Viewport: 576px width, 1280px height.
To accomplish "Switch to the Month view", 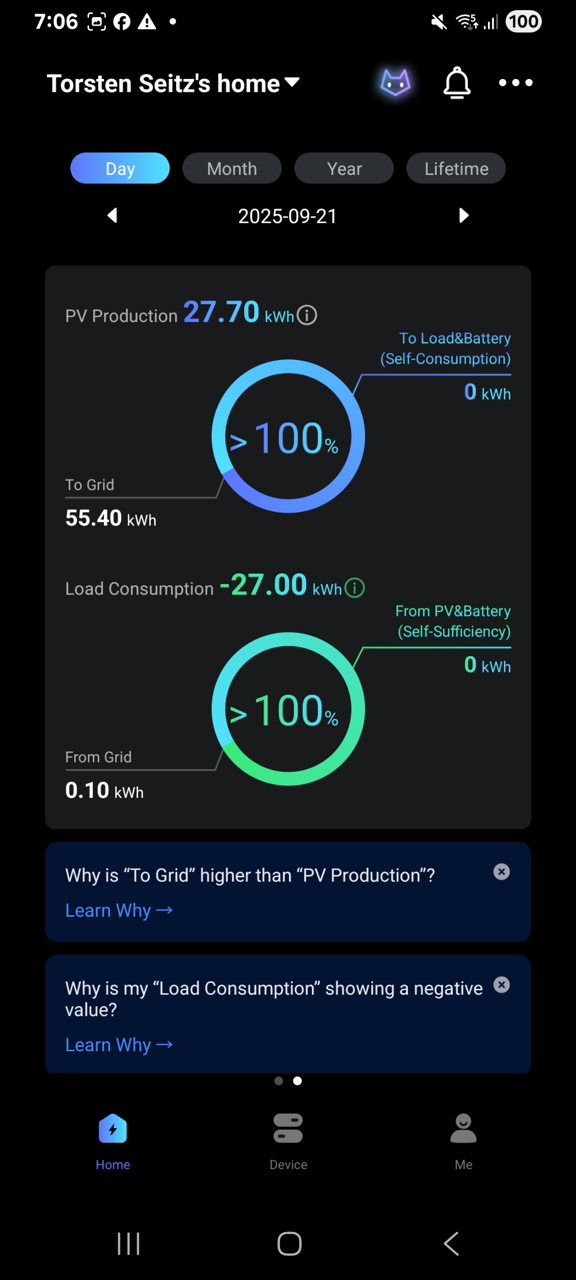I will pos(232,169).
